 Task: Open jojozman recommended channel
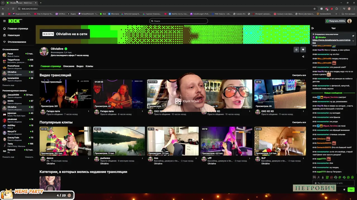18,114
